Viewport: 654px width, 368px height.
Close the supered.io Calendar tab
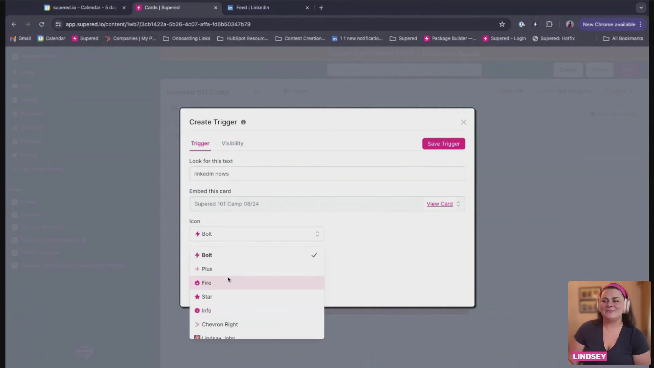[x=124, y=7]
